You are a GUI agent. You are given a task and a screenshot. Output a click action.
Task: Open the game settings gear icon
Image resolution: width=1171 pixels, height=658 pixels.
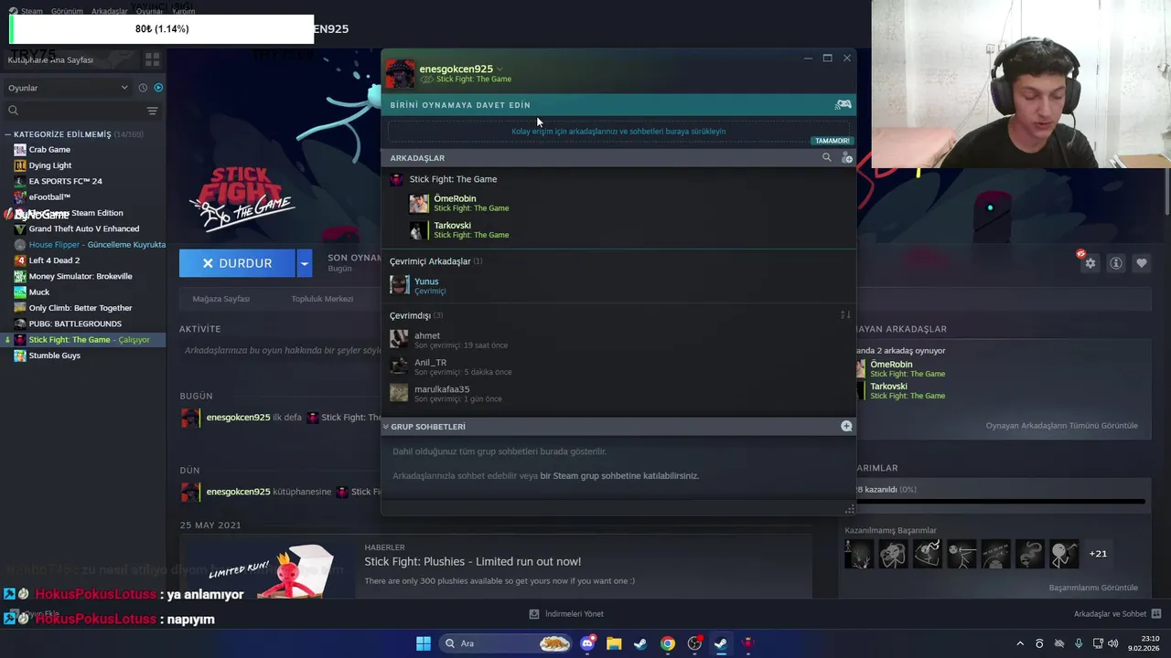[1090, 263]
